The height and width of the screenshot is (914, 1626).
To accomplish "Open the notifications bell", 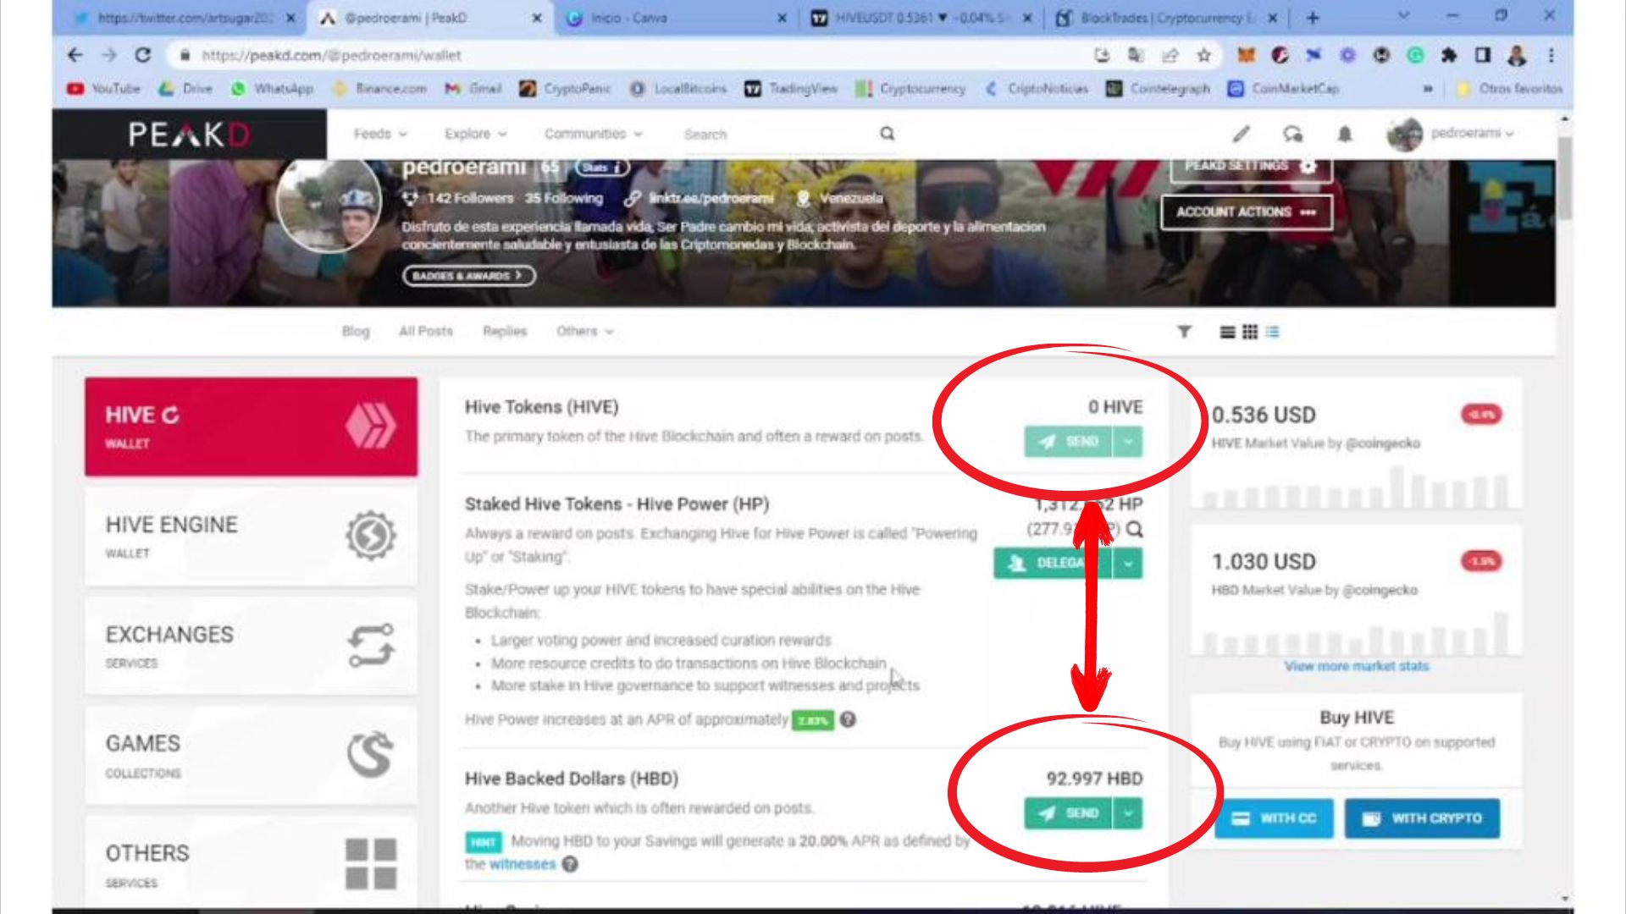I will (1344, 134).
